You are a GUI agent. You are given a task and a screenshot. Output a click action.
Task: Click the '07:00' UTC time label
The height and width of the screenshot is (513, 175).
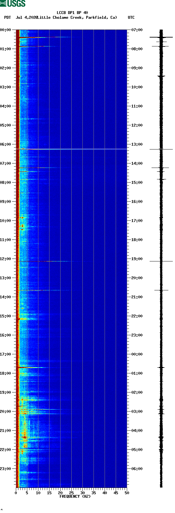(x=137, y=30)
